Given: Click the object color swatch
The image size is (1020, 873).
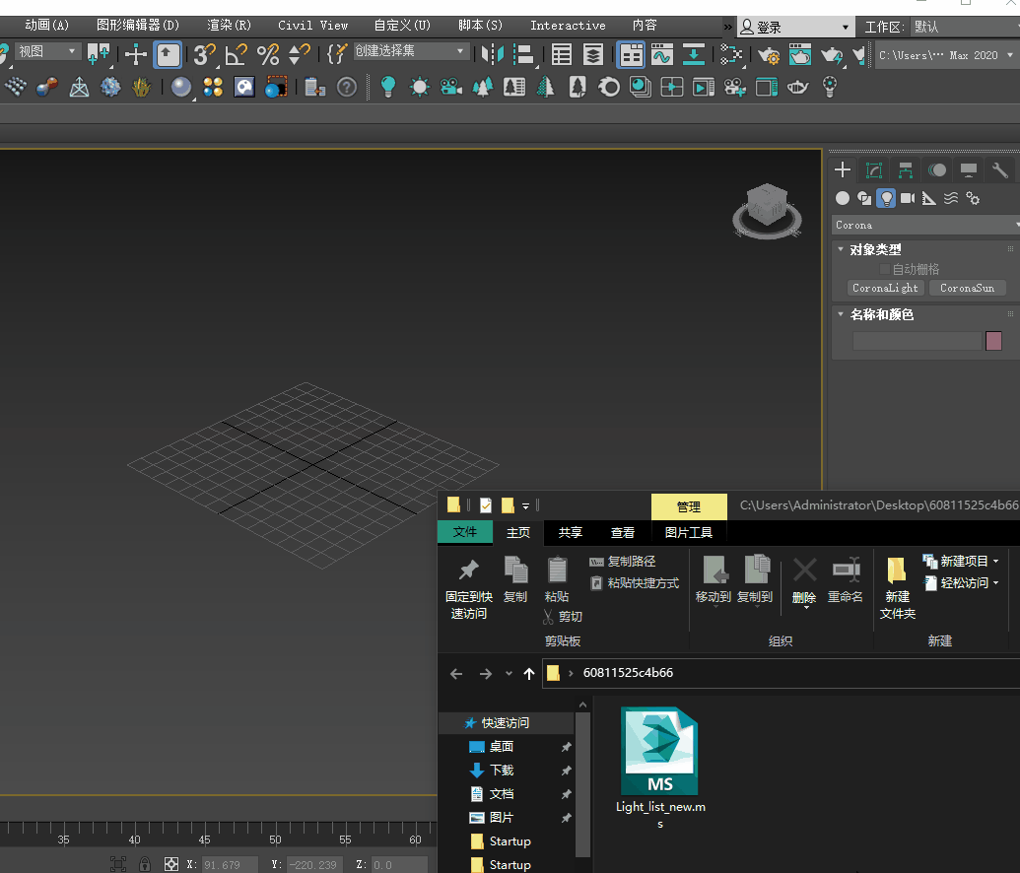Looking at the screenshot, I should click(993, 341).
